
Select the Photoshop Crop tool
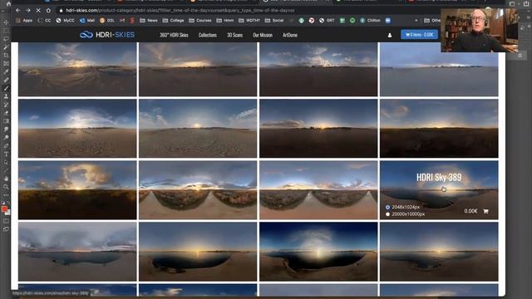[x=6, y=56]
